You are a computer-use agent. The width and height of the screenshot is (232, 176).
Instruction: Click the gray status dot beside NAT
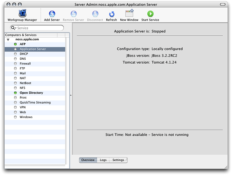pyautogui.click(x=15, y=78)
